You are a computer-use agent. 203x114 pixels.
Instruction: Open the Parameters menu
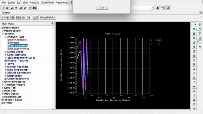pyautogui.click(x=62, y=3)
